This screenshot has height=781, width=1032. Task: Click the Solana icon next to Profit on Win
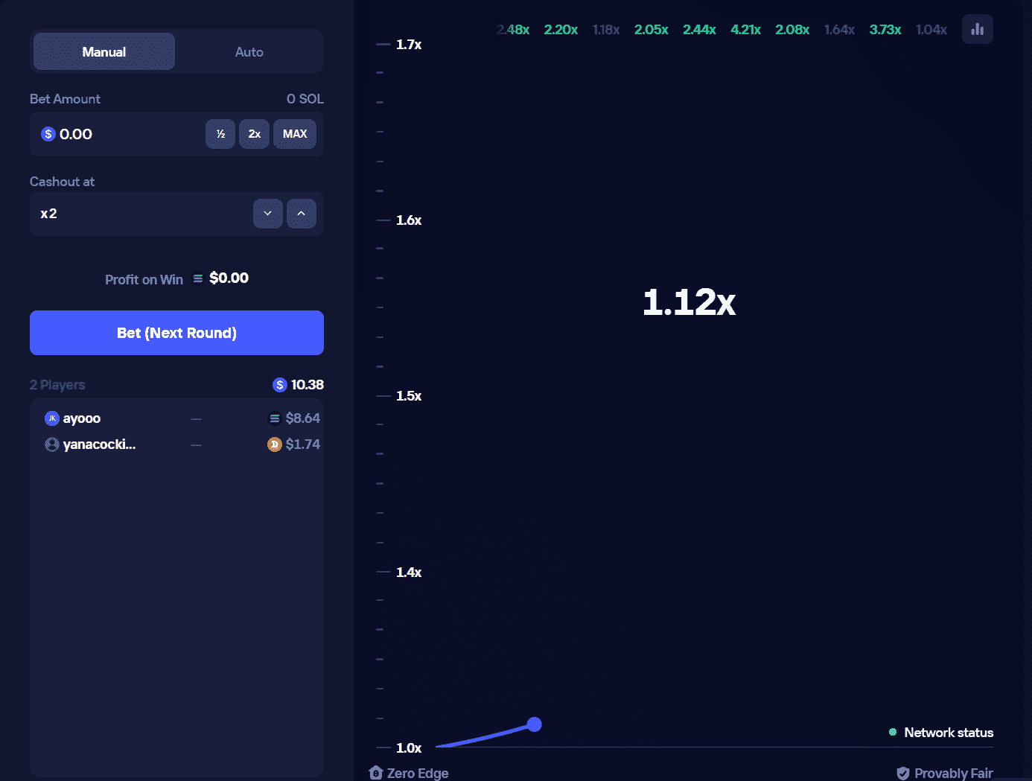(197, 278)
